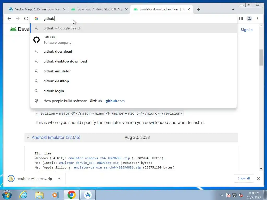Click Action Center flag tray icon
This screenshot has height=200, width=267.
tap(228, 195)
